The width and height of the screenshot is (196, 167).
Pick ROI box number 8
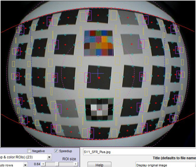(141, 44)
